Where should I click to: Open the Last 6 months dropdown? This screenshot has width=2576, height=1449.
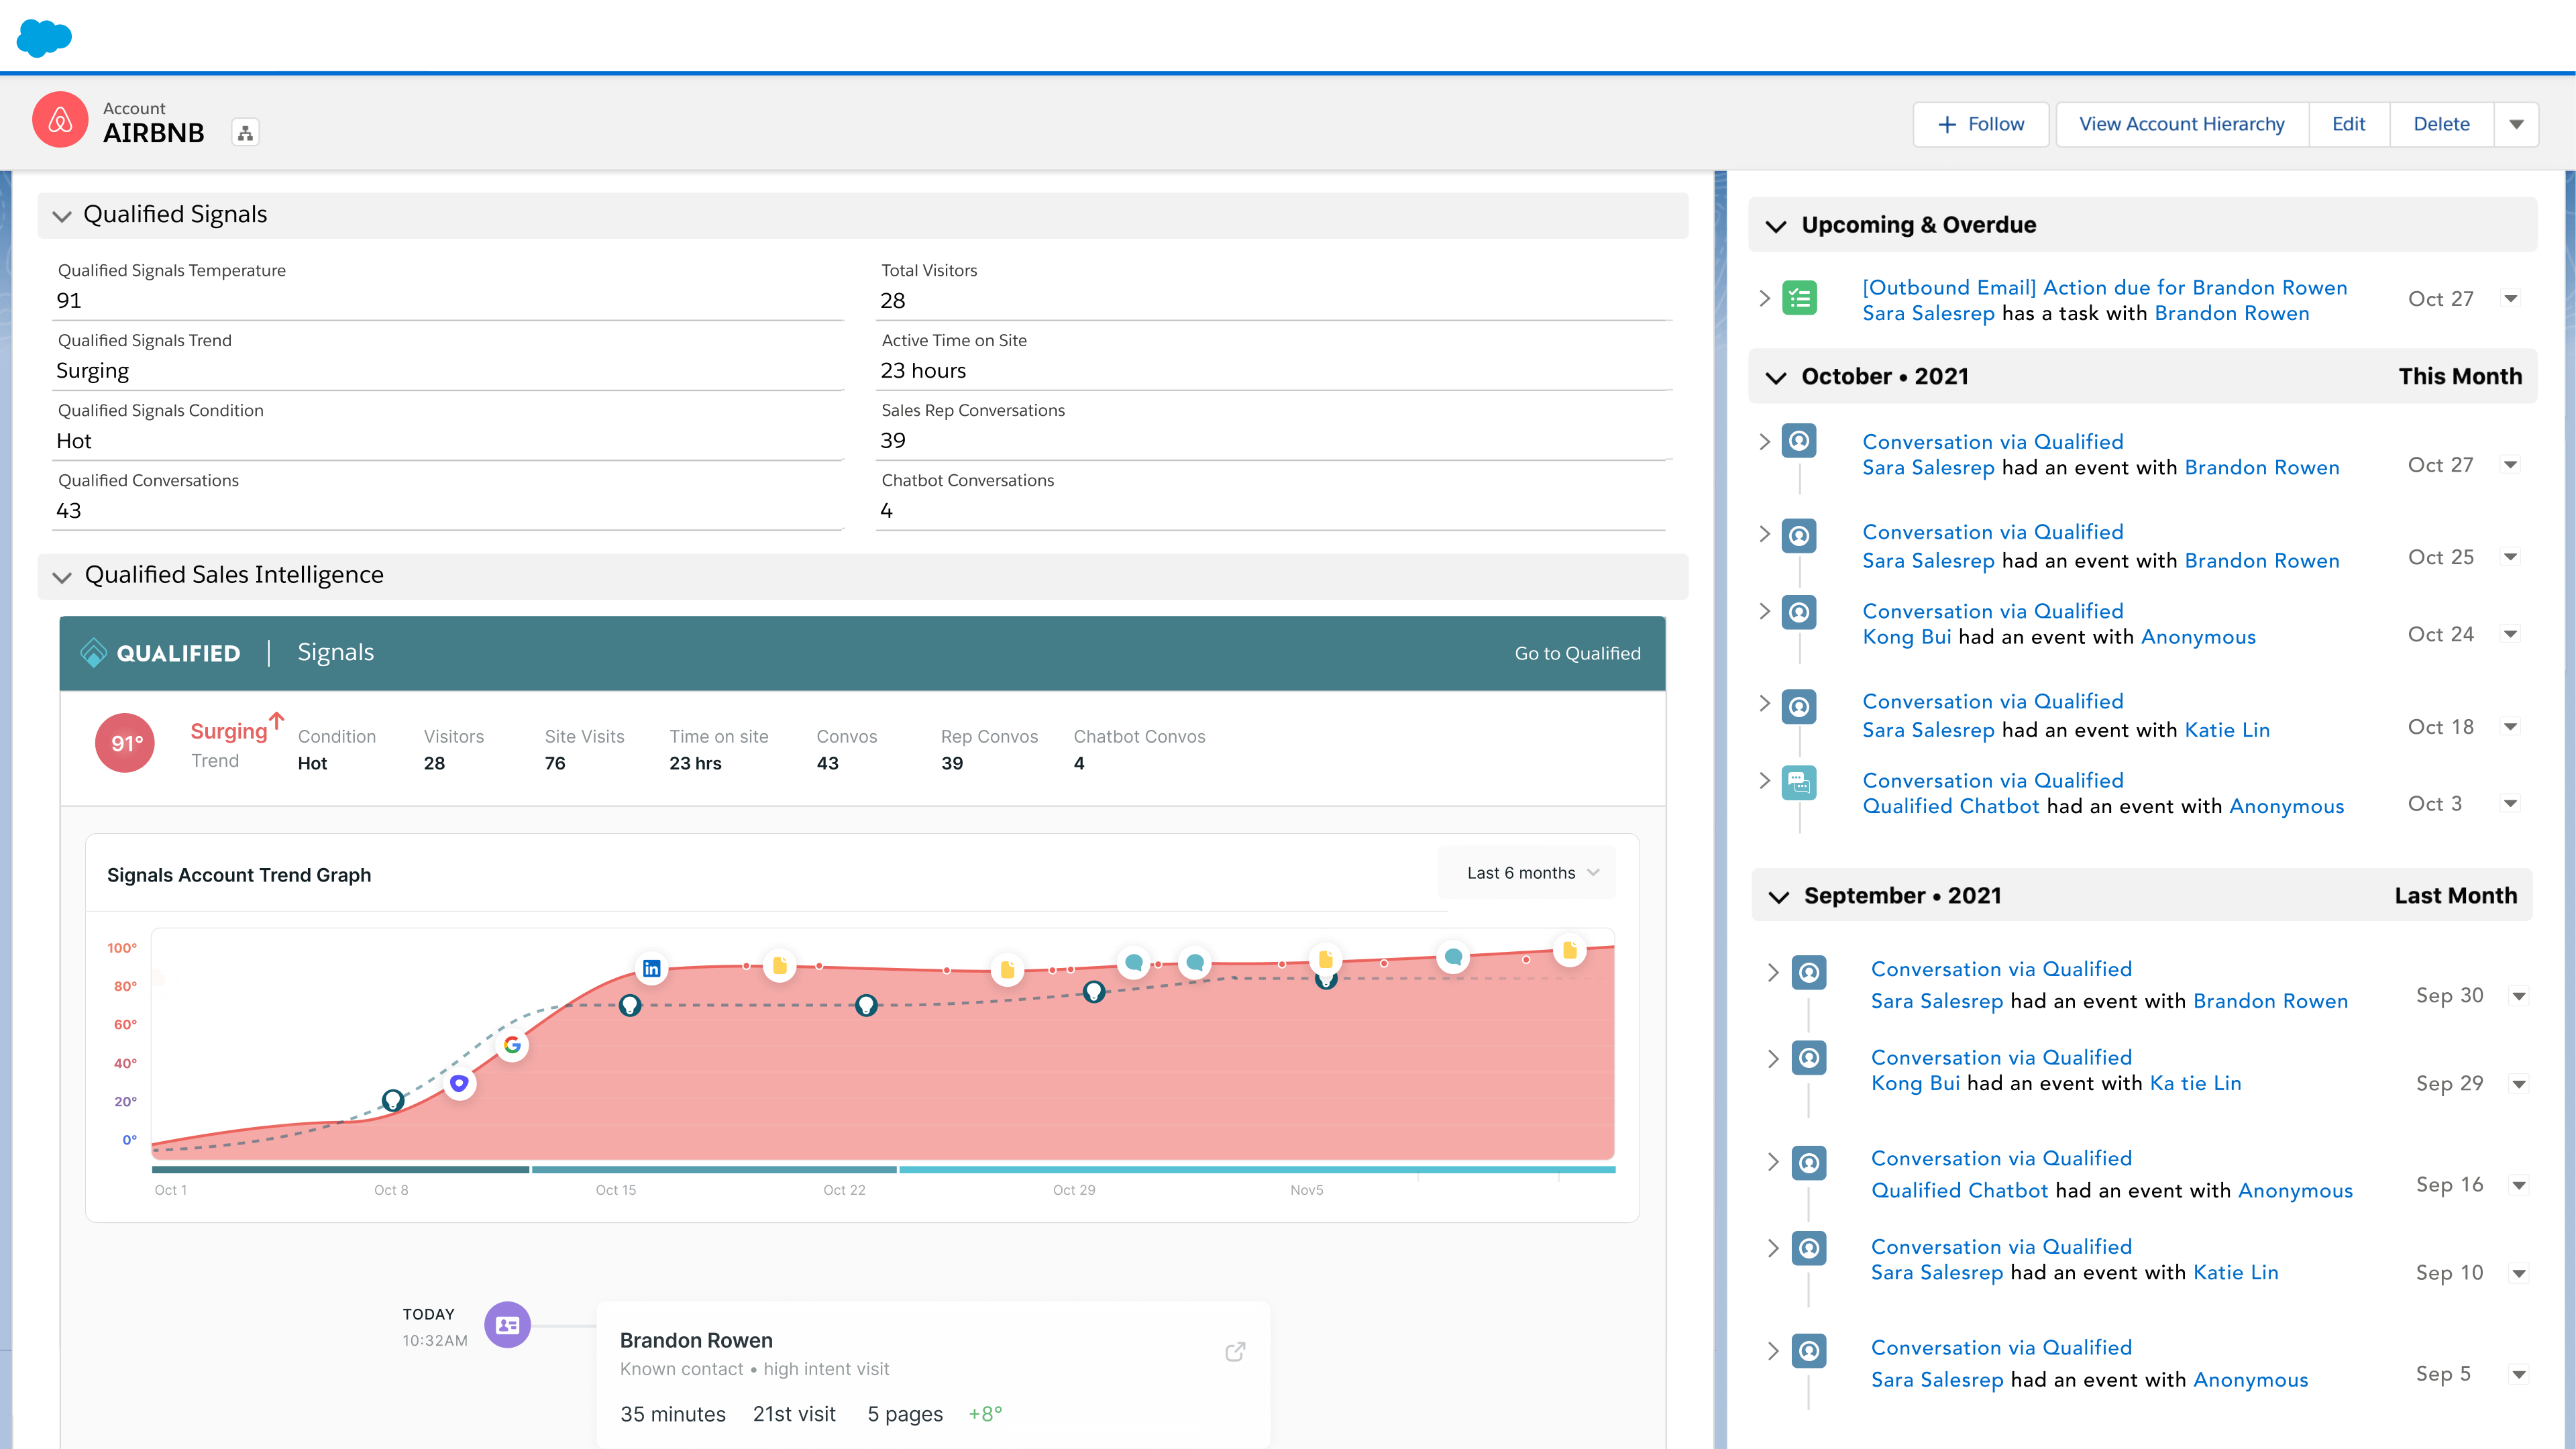point(1531,873)
